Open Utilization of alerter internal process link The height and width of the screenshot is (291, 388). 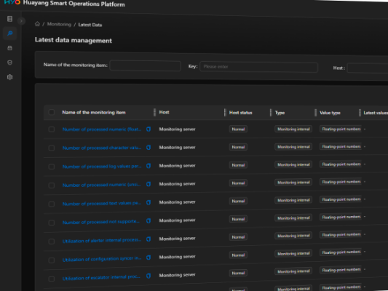[x=102, y=240]
